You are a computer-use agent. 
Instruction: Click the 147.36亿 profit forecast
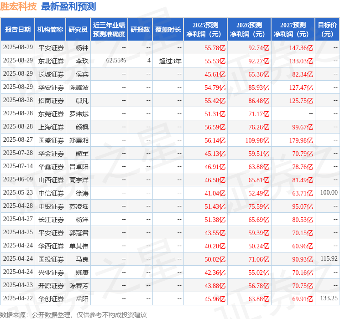tap(301, 48)
